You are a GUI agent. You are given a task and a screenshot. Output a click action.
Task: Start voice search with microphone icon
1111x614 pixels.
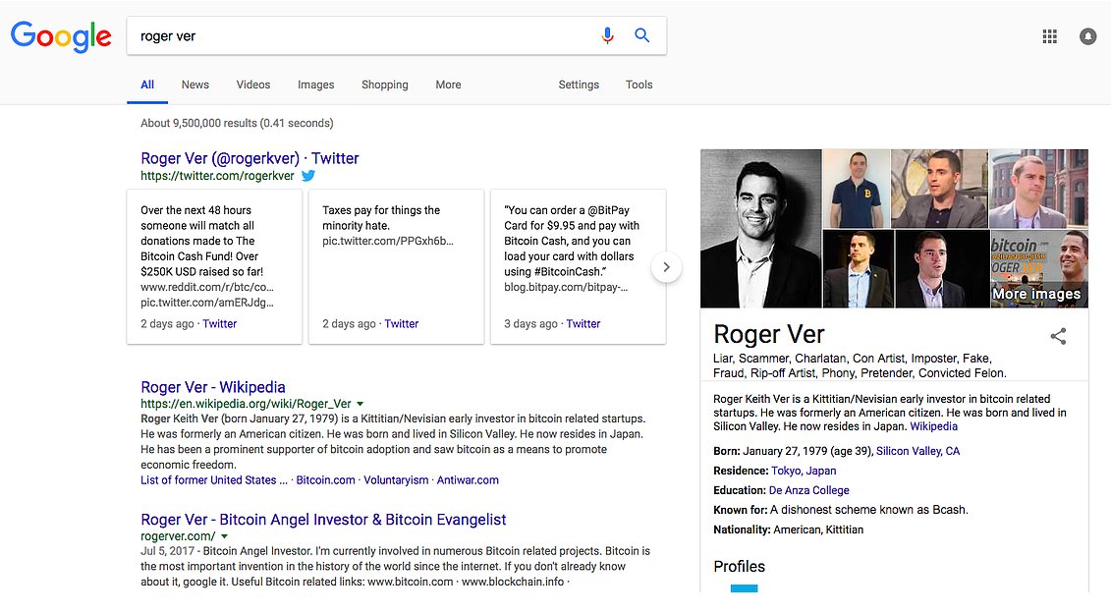coord(607,35)
